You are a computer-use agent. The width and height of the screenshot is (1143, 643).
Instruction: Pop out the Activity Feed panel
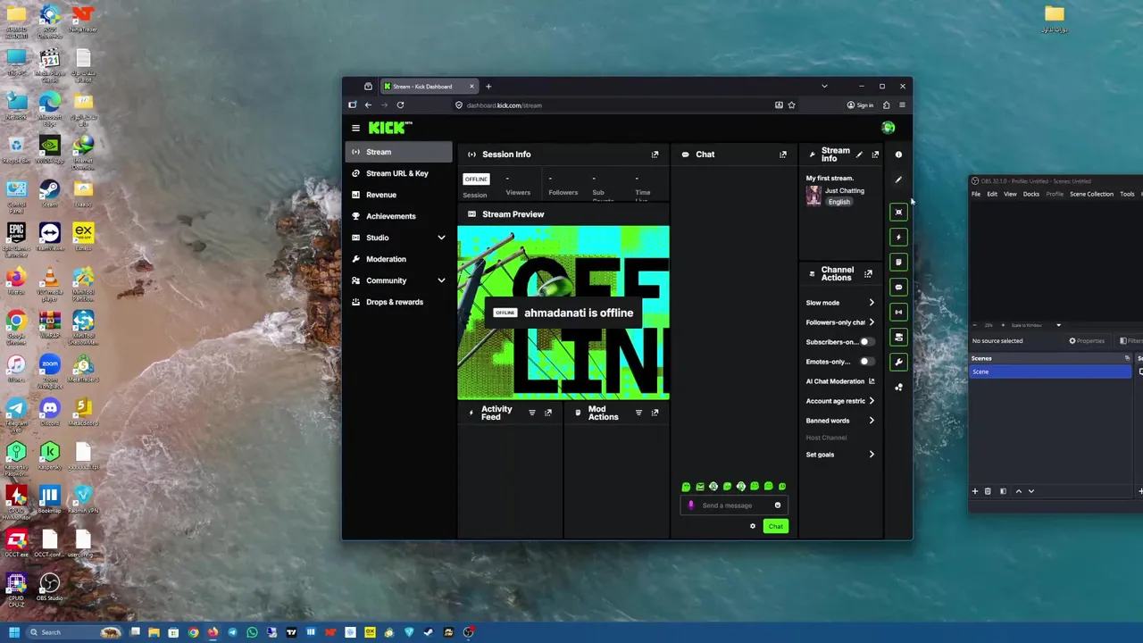pos(548,413)
